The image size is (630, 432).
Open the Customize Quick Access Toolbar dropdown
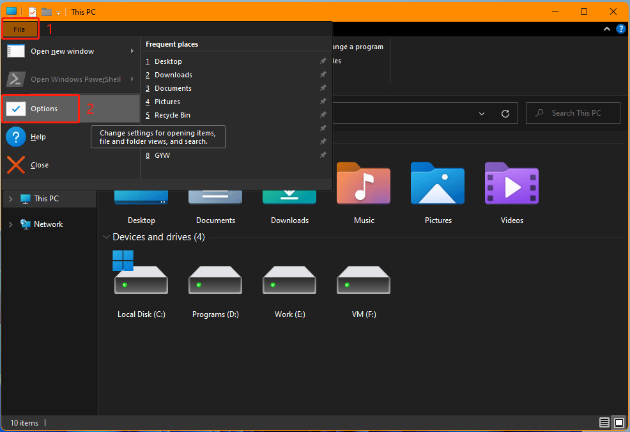pyautogui.click(x=58, y=12)
